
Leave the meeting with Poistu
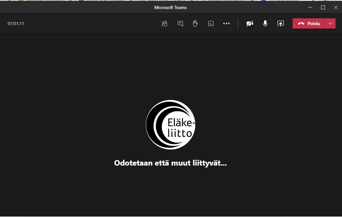pyautogui.click(x=309, y=23)
